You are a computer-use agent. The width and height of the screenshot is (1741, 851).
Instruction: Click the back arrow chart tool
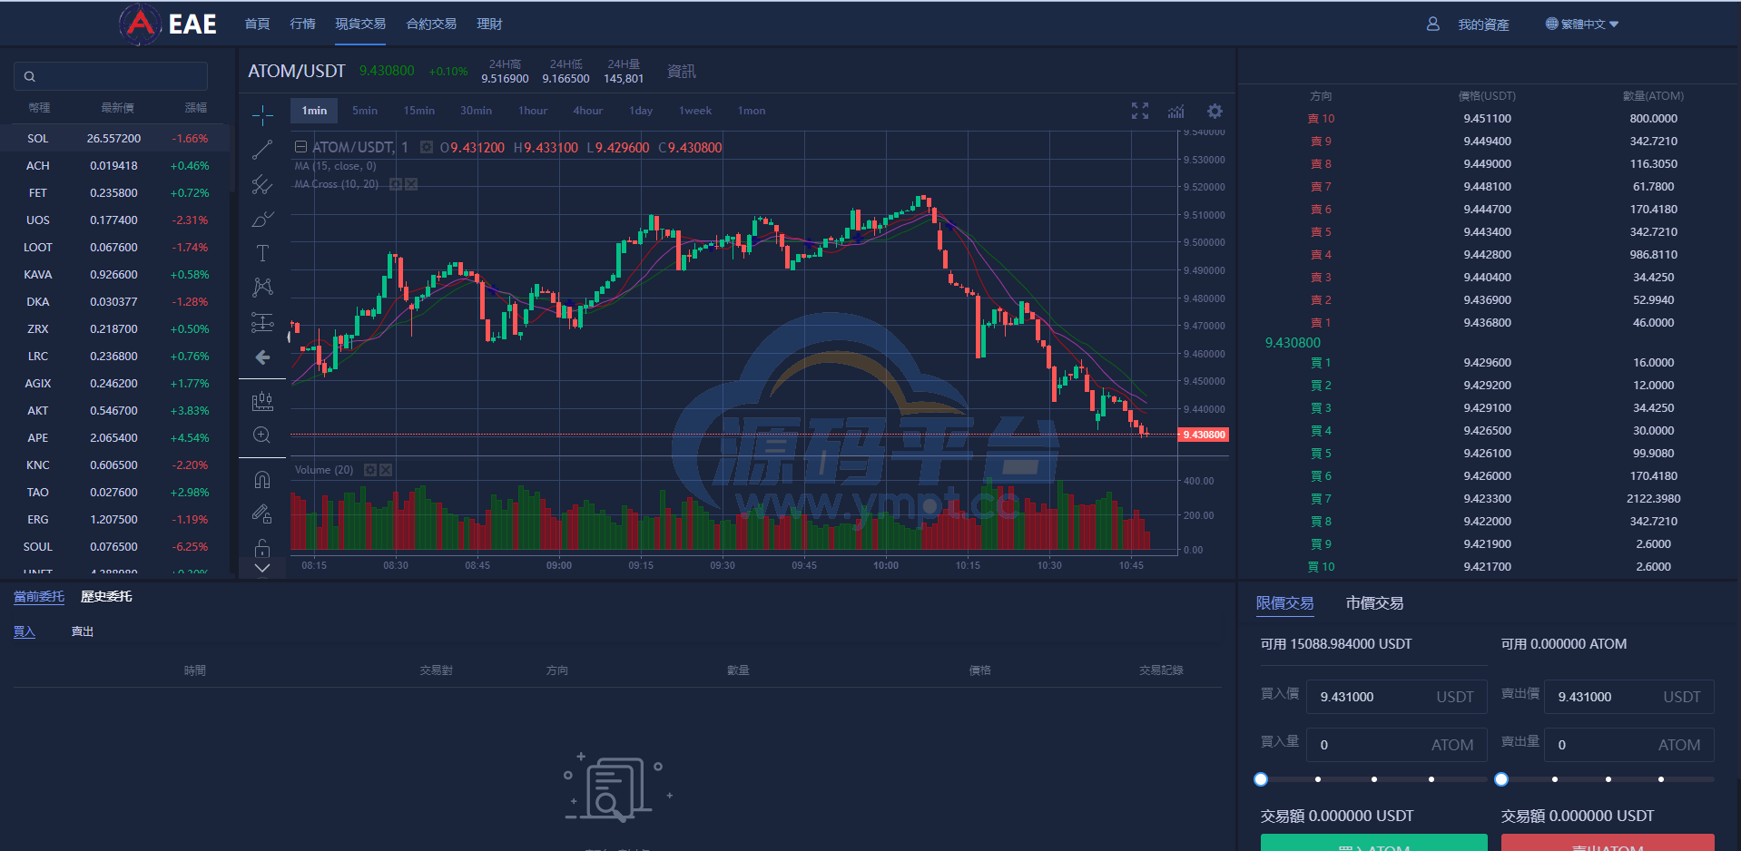(262, 357)
